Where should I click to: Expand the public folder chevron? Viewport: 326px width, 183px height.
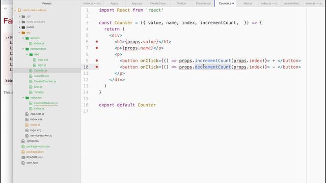coord(19,27)
